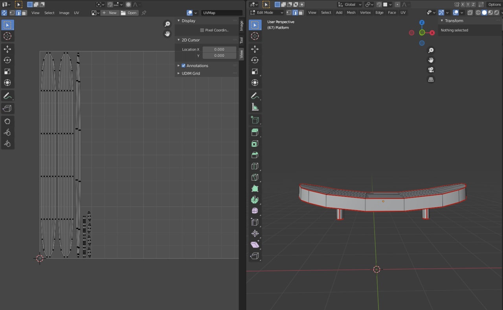503x310 pixels.
Task: Collapse the 2D Cursor panel
Action: (178, 40)
